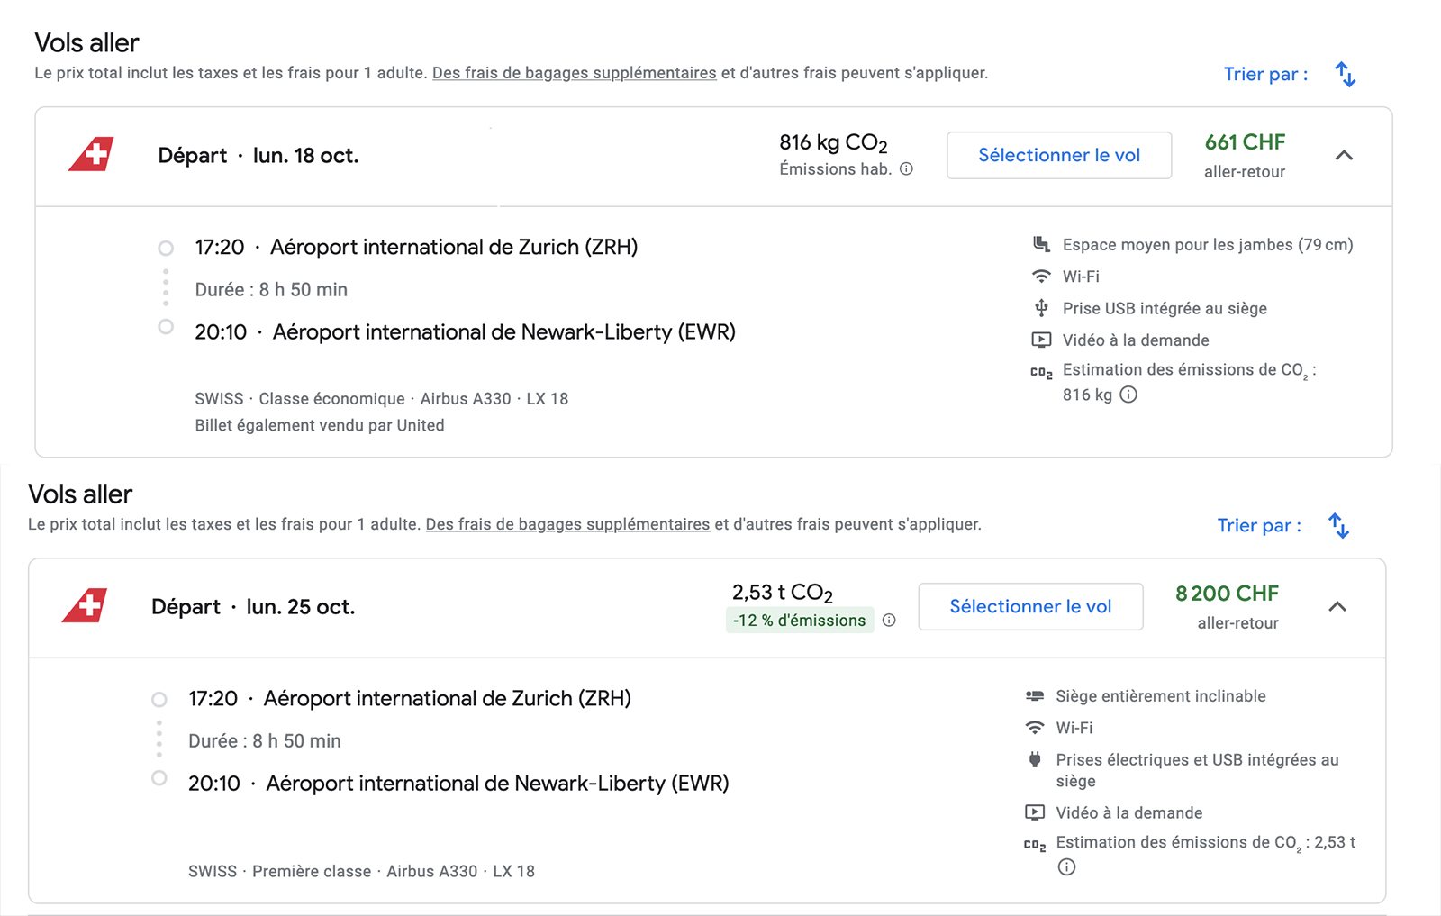The image size is (1441, 916).
Task: Click SWISS airline logo on 18 oct. flight
Action: click(x=91, y=154)
